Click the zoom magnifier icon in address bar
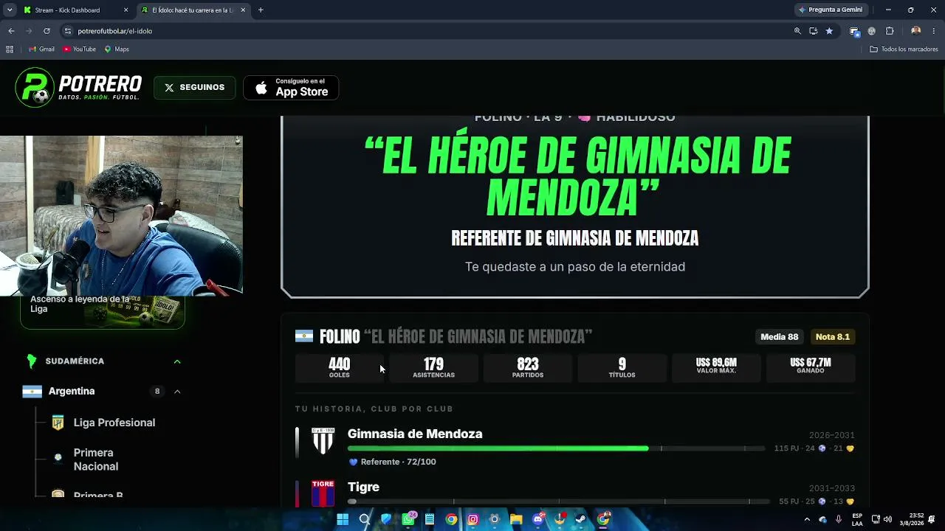The image size is (945, 531). (x=797, y=31)
